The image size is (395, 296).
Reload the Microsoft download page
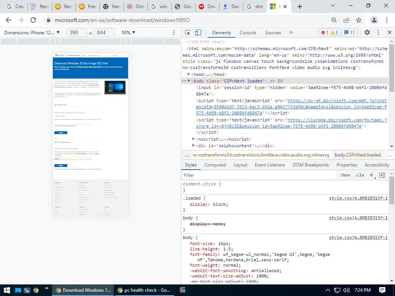(33, 20)
